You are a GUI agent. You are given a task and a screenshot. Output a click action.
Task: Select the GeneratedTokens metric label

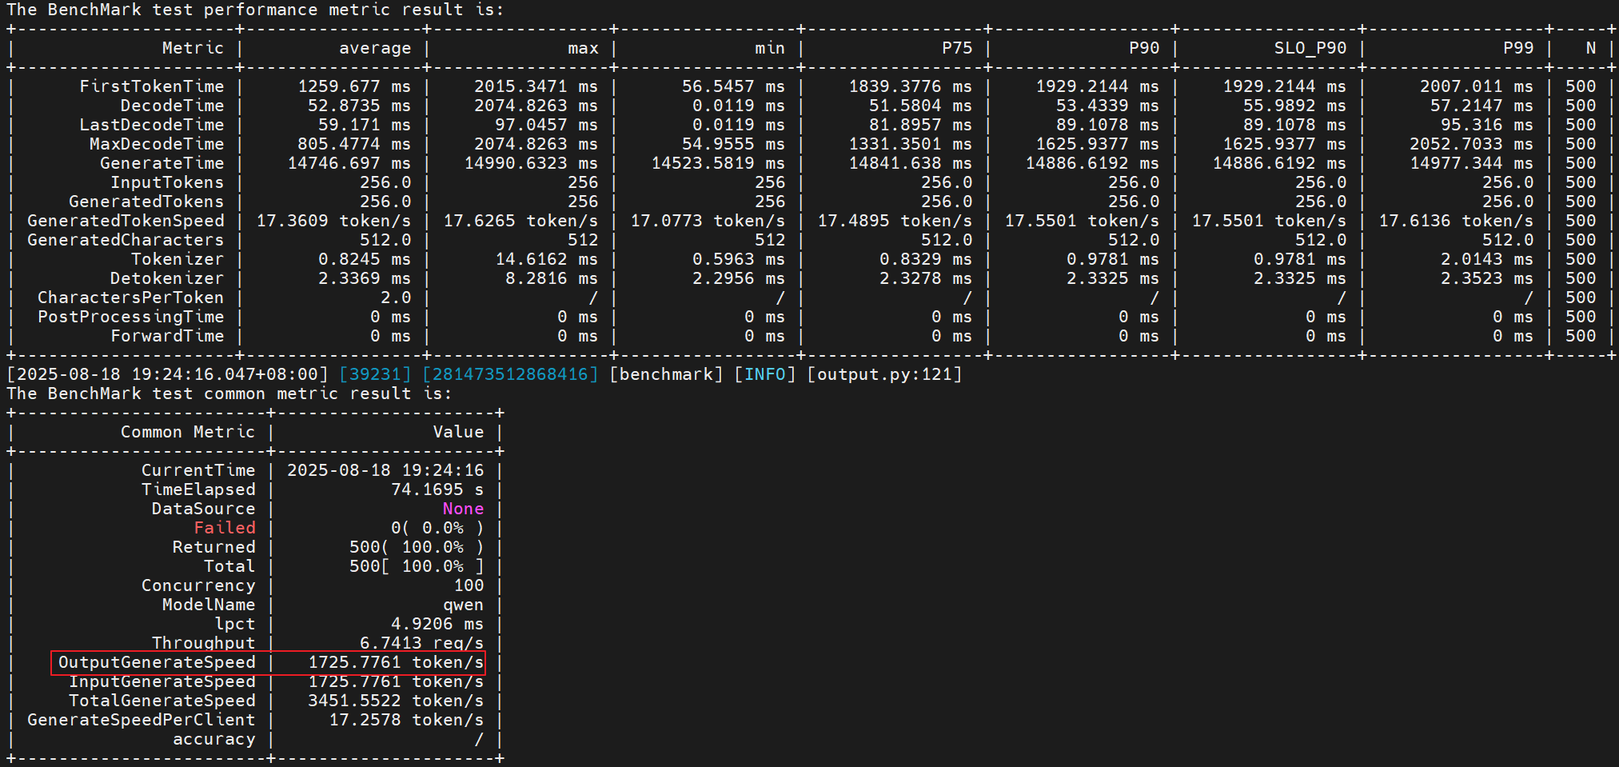(146, 202)
